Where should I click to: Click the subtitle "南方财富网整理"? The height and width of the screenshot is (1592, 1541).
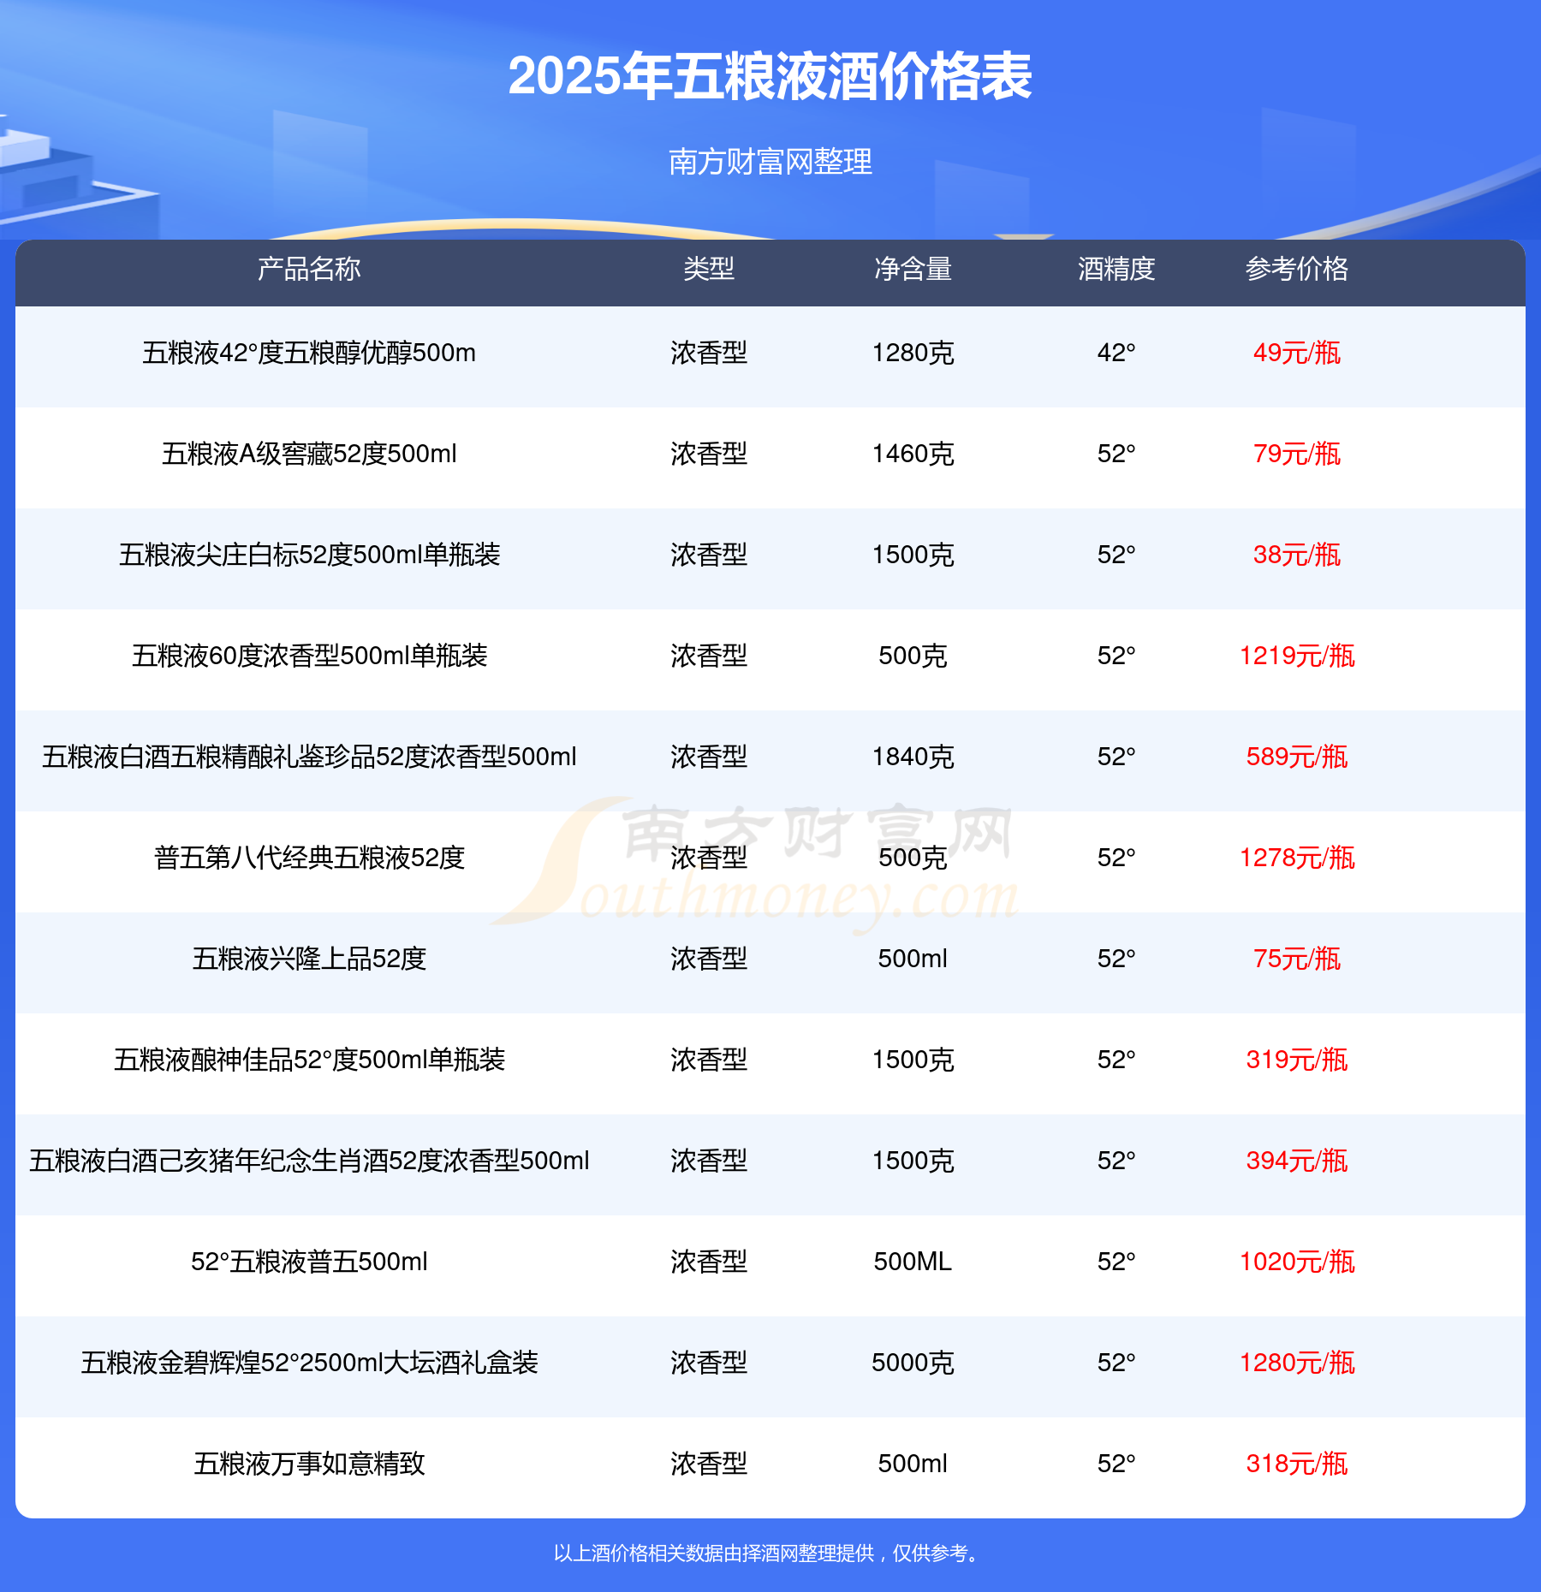[x=770, y=162]
